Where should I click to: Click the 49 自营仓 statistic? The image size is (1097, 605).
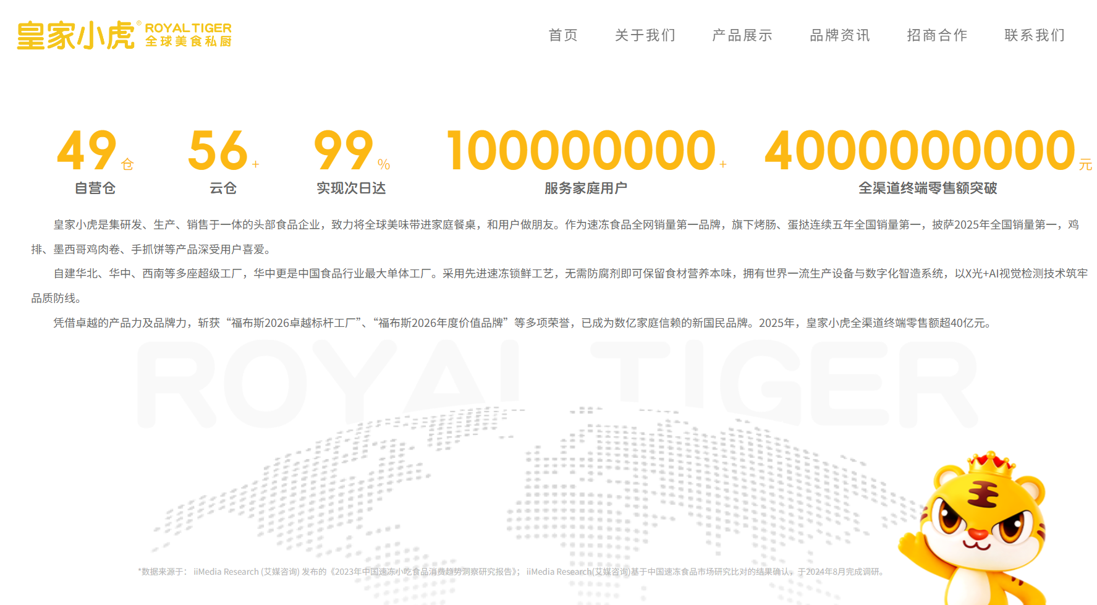tap(95, 161)
